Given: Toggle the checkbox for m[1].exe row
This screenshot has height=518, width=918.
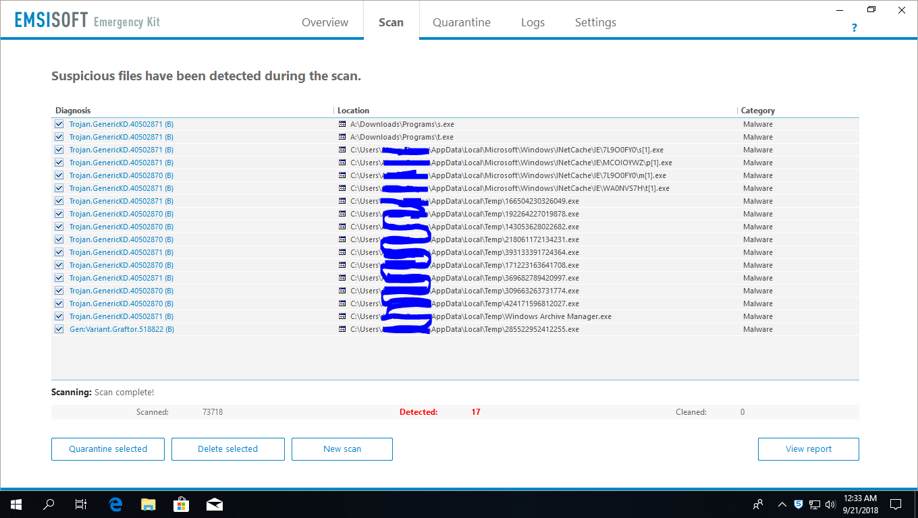Looking at the screenshot, I should [59, 175].
